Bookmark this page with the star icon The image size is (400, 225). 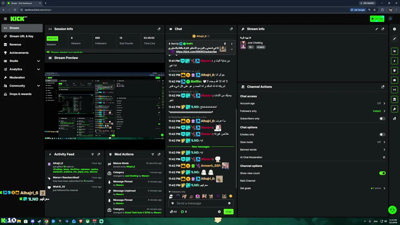coord(374,10)
